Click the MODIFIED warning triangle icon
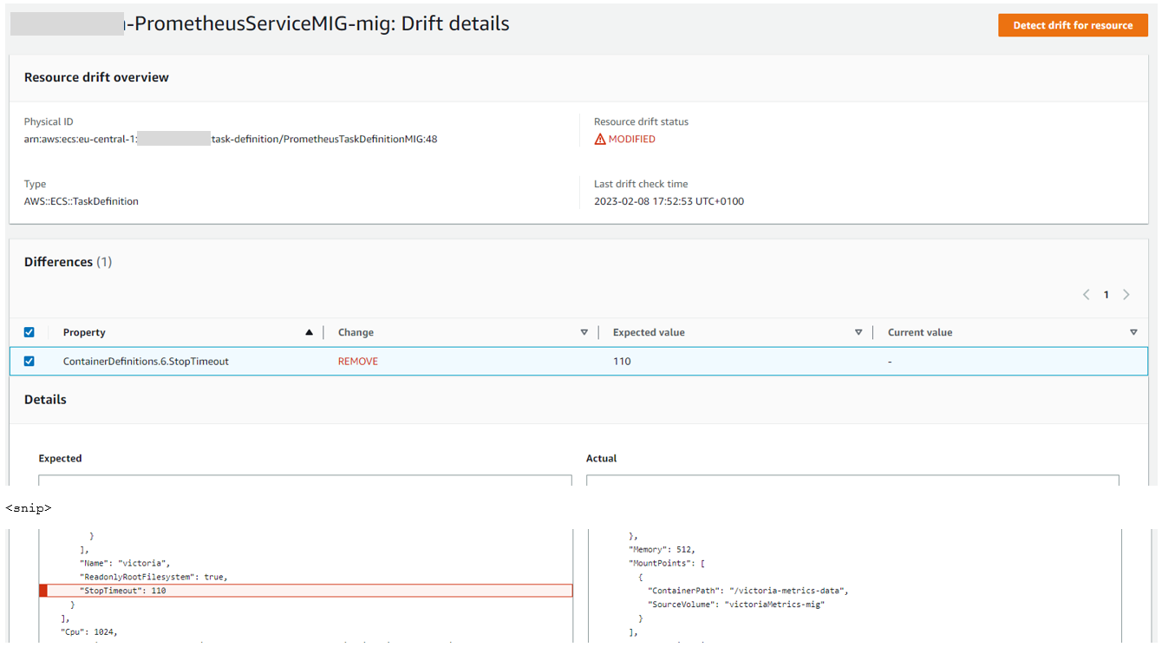 [601, 138]
